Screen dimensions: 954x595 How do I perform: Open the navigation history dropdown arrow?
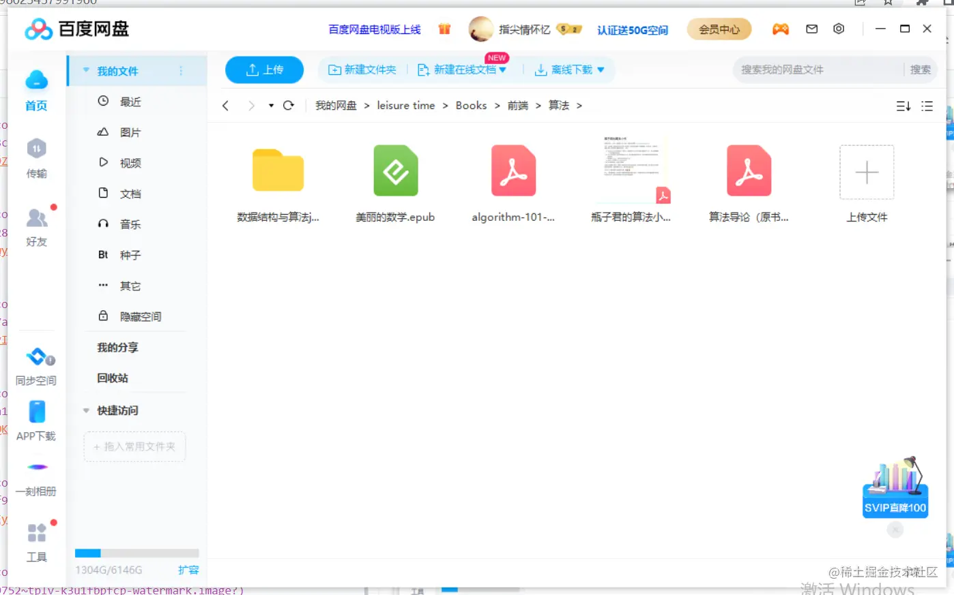(x=271, y=106)
